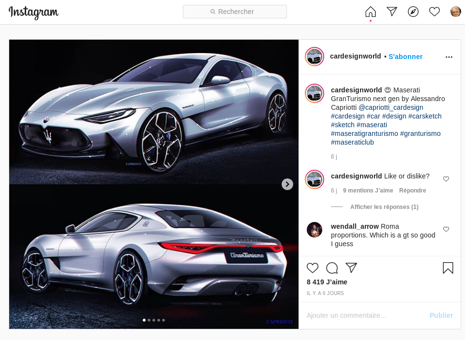The width and height of the screenshot is (465, 340).
Task: Expand replies via 'Afficher les réponses (1)'
Action: pos(384,207)
